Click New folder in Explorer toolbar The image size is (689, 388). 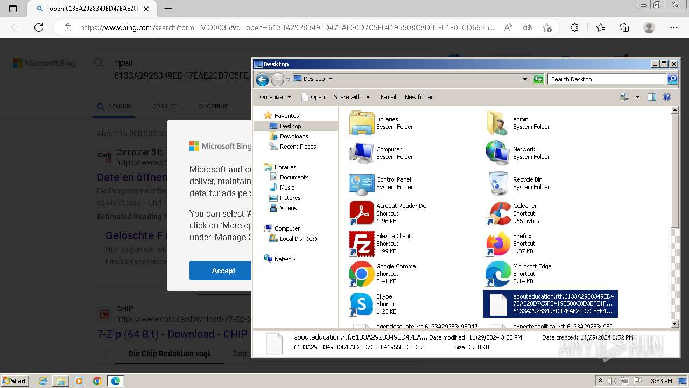pyautogui.click(x=419, y=97)
